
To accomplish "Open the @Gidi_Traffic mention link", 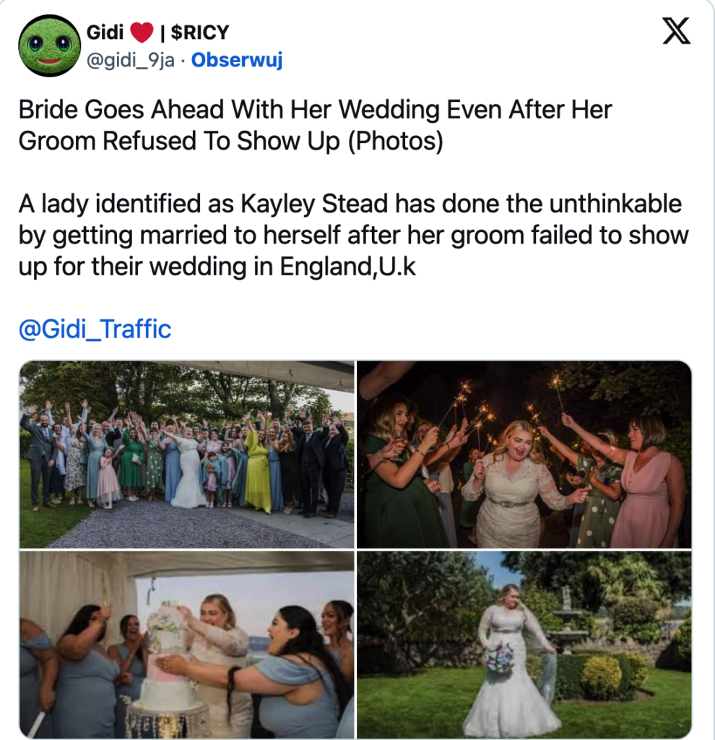I will click(x=95, y=329).
